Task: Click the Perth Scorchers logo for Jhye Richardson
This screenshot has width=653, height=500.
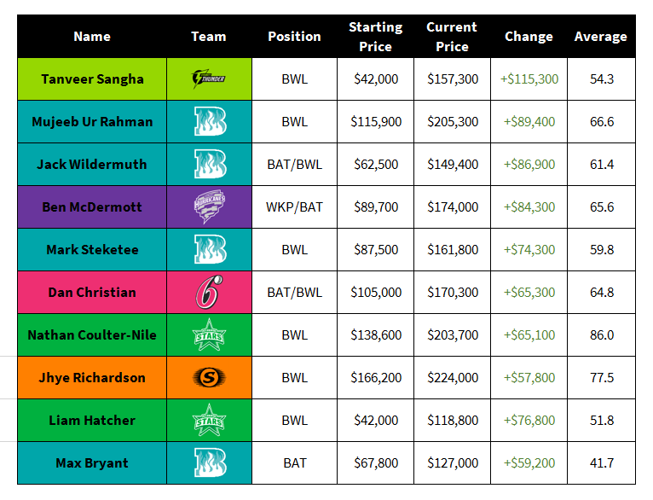Action: (x=209, y=377)
